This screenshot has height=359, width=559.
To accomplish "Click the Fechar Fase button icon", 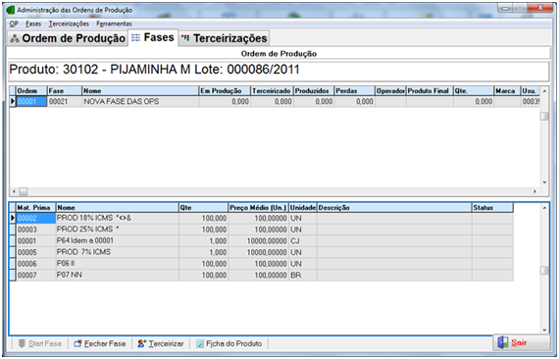I will [77, 343].
